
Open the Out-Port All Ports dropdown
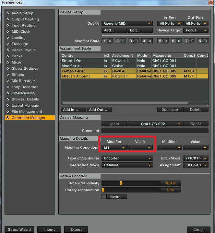coord(196,23)
